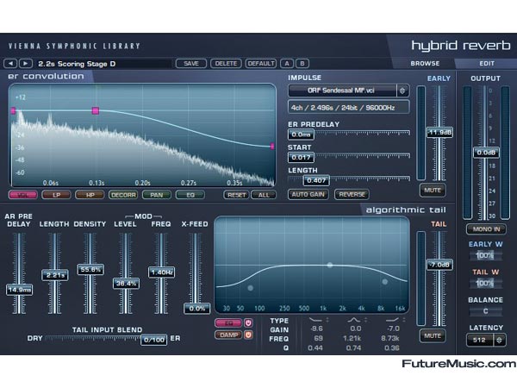Click mid band Q value 0.74
The image size is (517, 388).
coord(353,347)
